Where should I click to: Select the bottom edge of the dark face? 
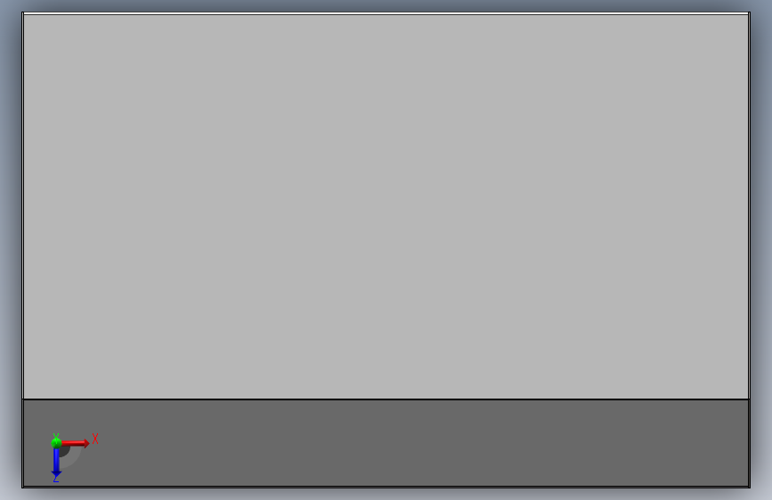click(386, 487)
